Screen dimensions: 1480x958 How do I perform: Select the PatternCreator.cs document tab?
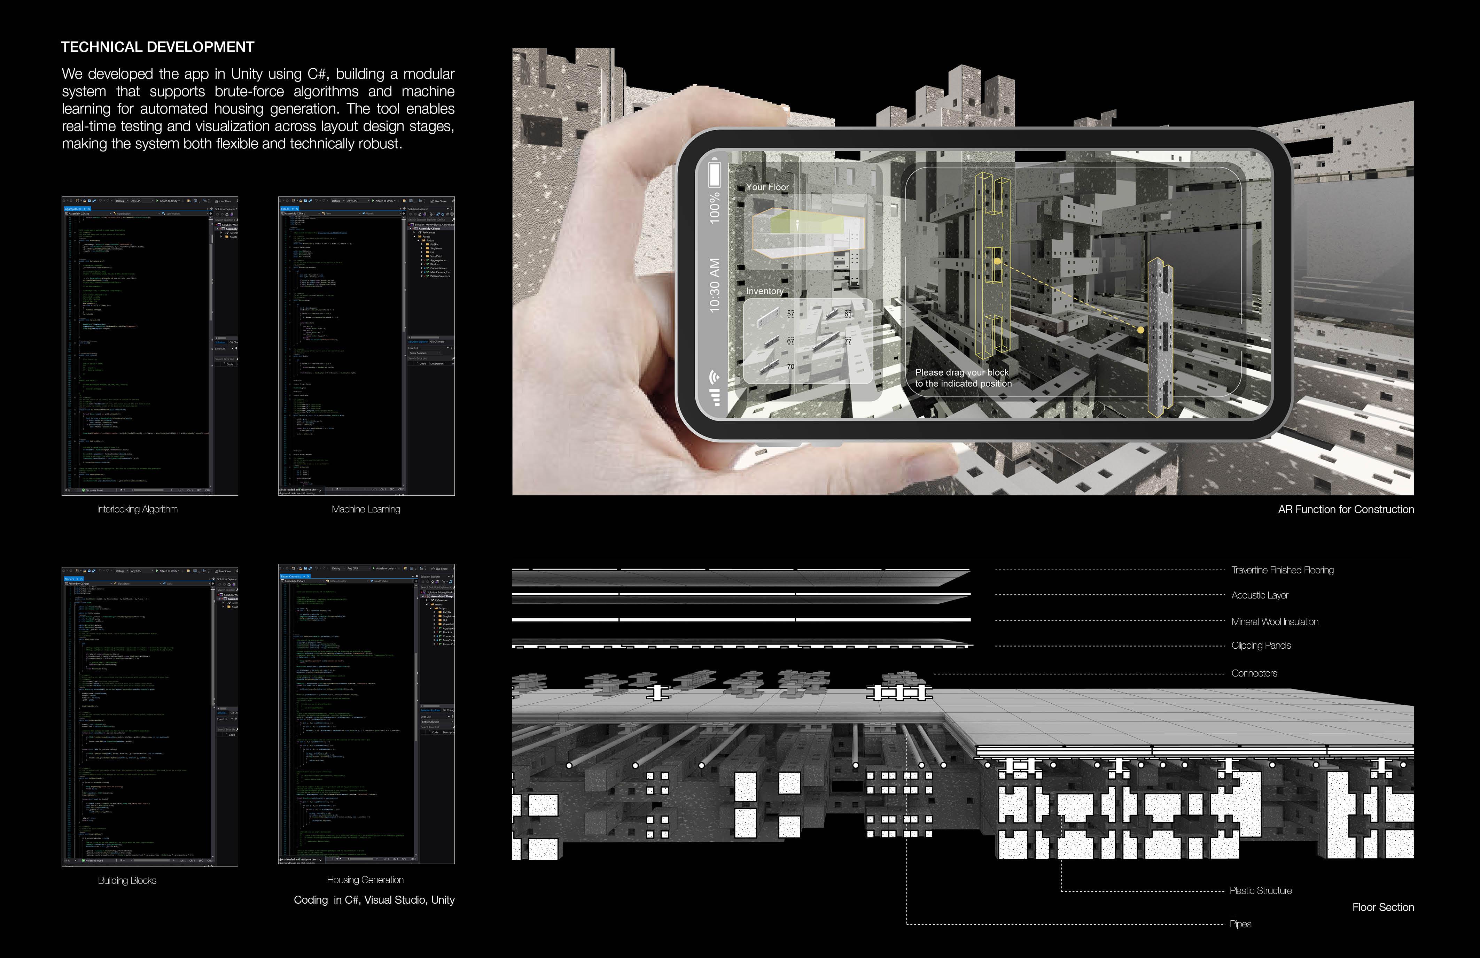click(x=291, y=577)
